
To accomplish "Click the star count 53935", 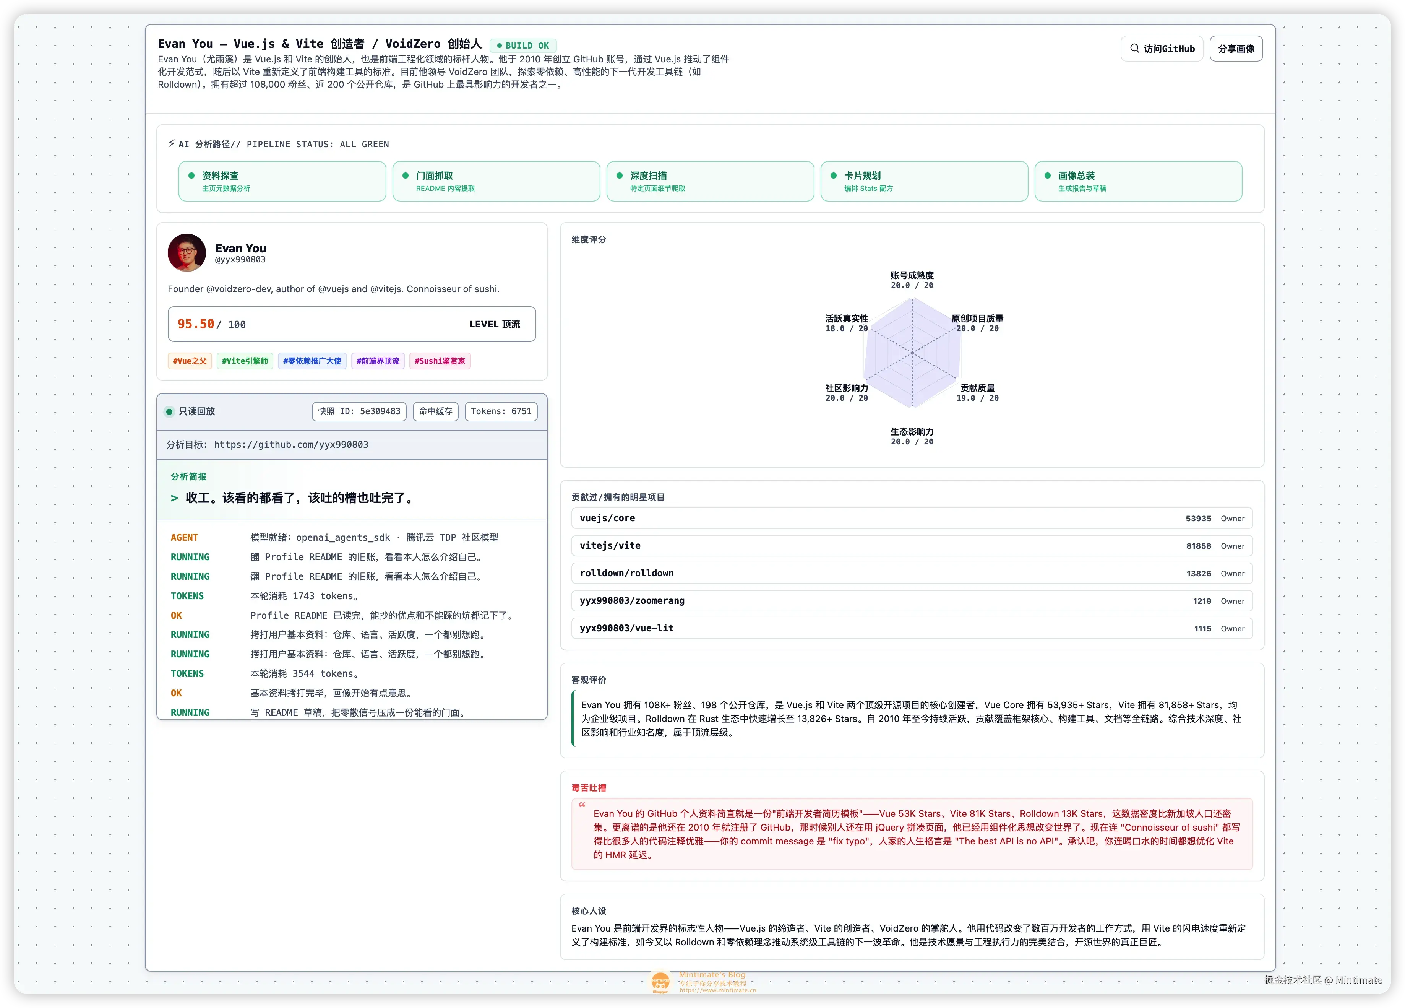I will (x=1198, y=518).
